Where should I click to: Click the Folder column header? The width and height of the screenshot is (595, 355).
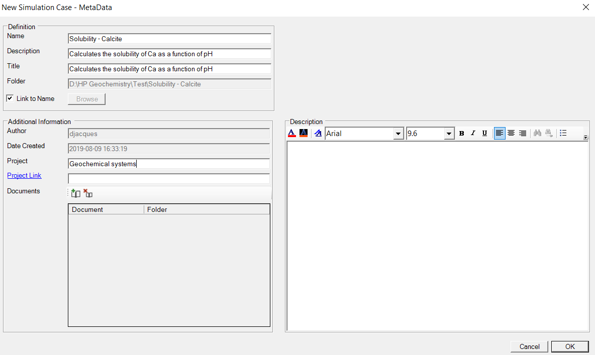(207, 209)
